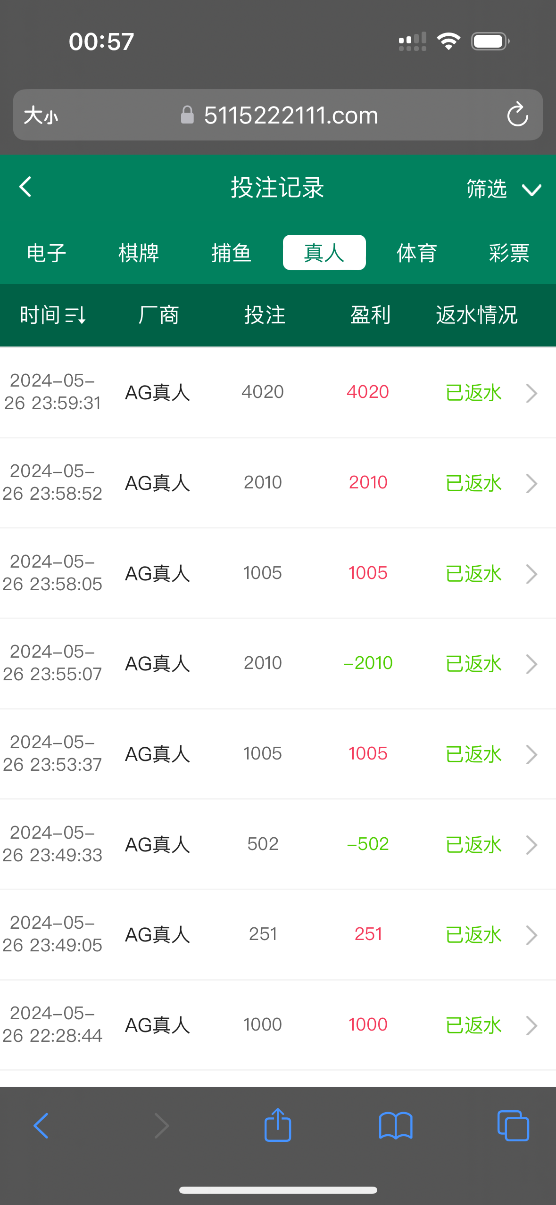Tap the Safari share icon

point(278,1125)
